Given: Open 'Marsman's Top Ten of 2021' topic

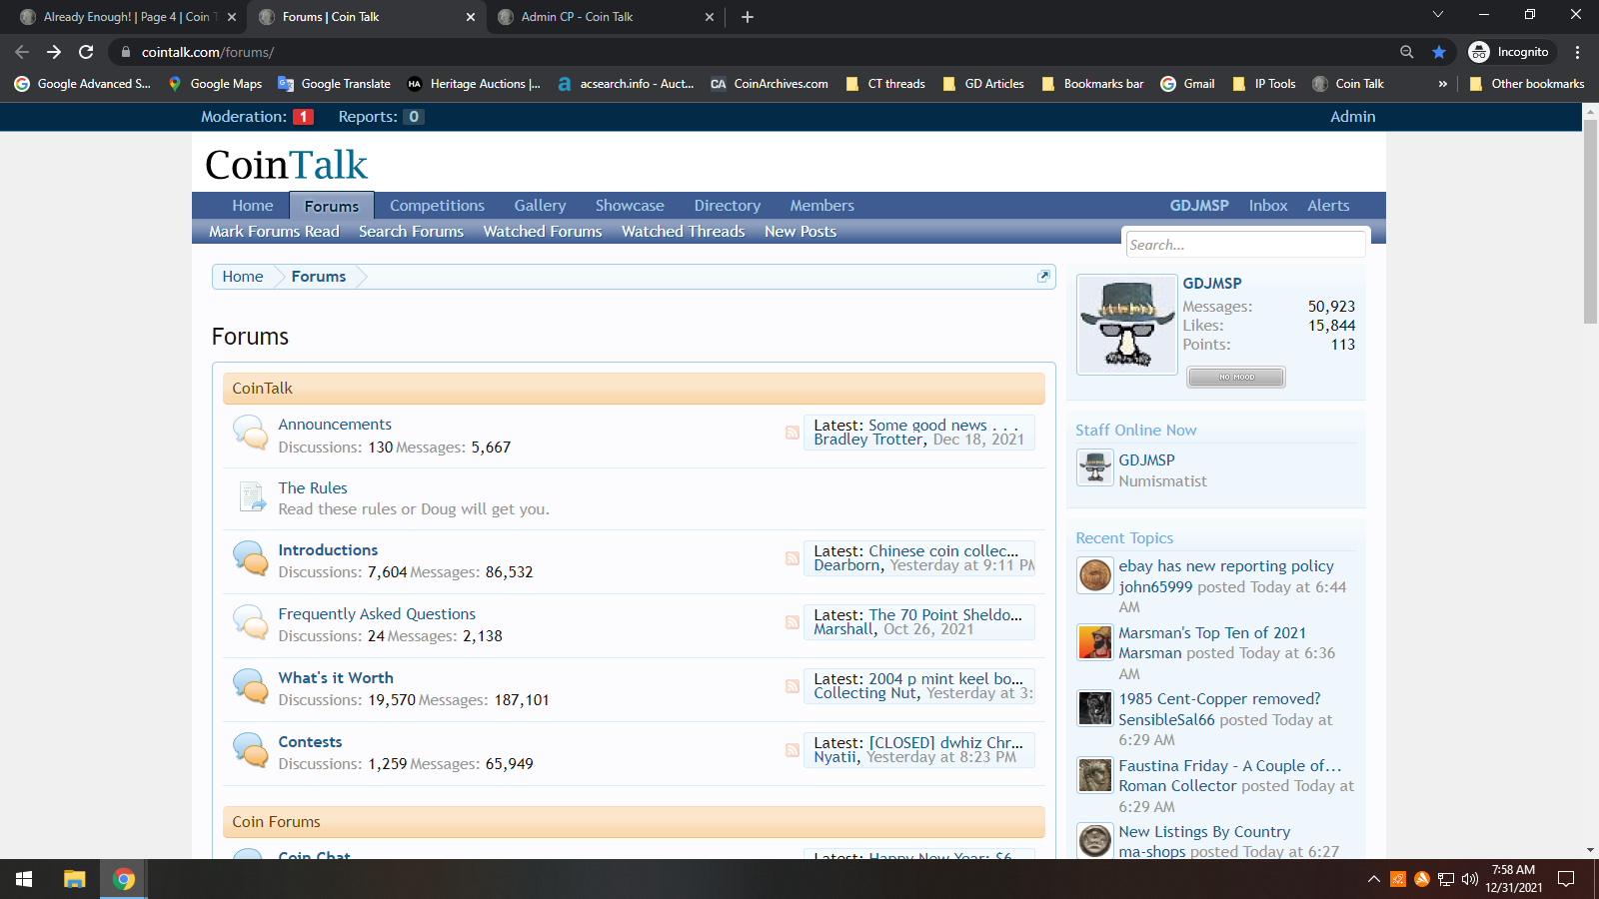Looking at the screenshot, I should pyautogui.click(x=1212, y=633).
